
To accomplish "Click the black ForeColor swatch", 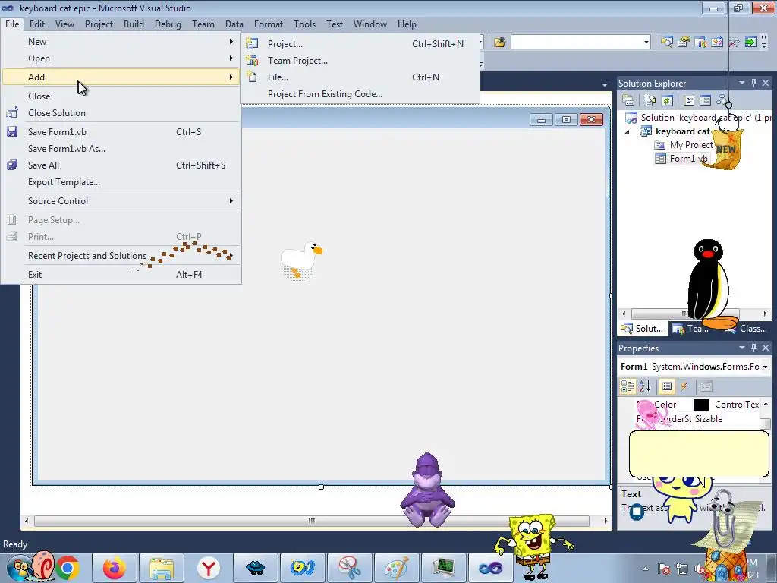I will pos(700,405).
